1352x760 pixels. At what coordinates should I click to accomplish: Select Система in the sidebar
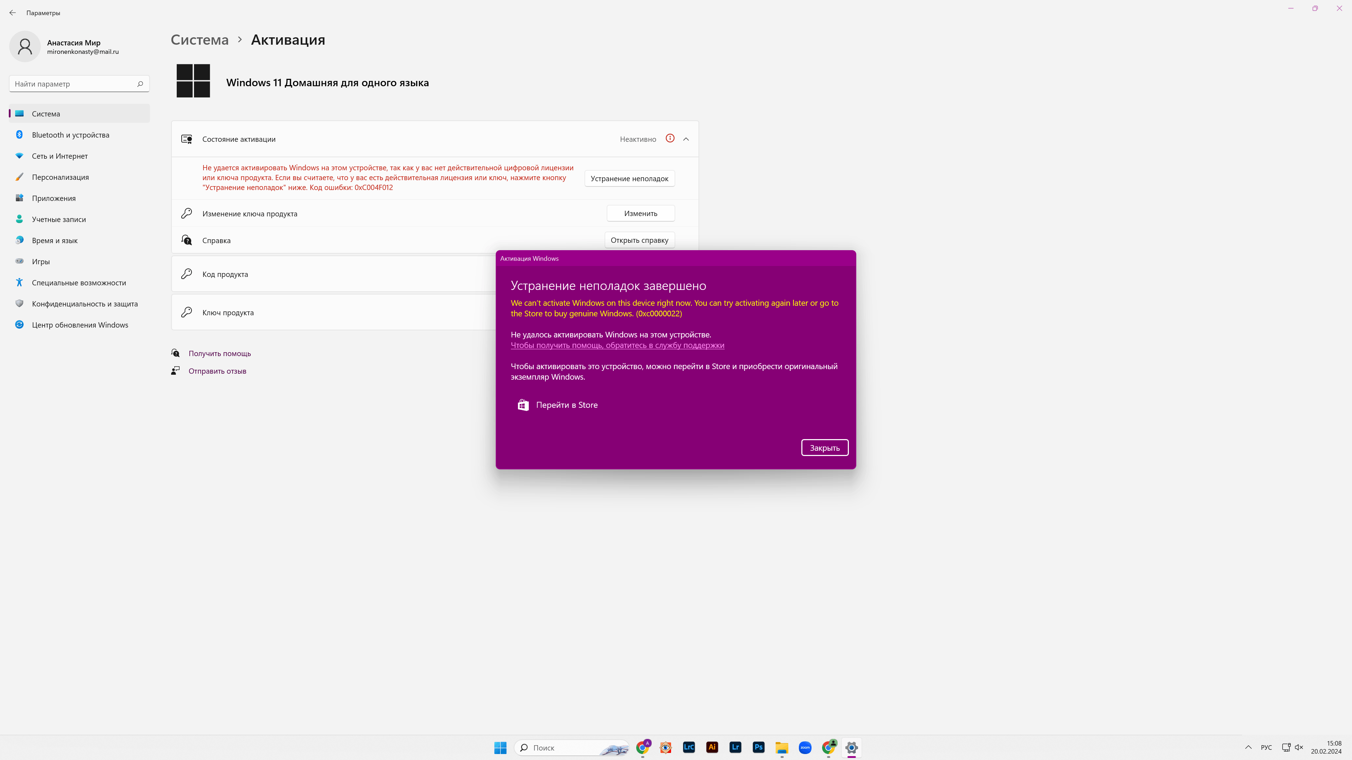pyautogui.click(x=79, y=113)
